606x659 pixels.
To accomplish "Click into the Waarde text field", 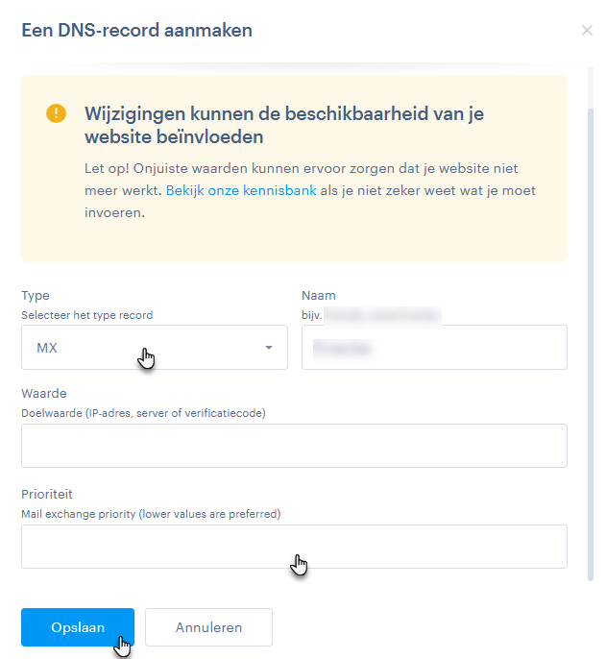I will click(294, 446).
